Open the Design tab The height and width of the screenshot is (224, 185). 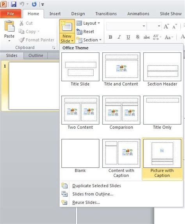point(78,14)
